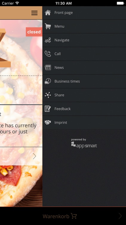126x225 pixels.
Task: Click the Share network icon
Action: 48,95
